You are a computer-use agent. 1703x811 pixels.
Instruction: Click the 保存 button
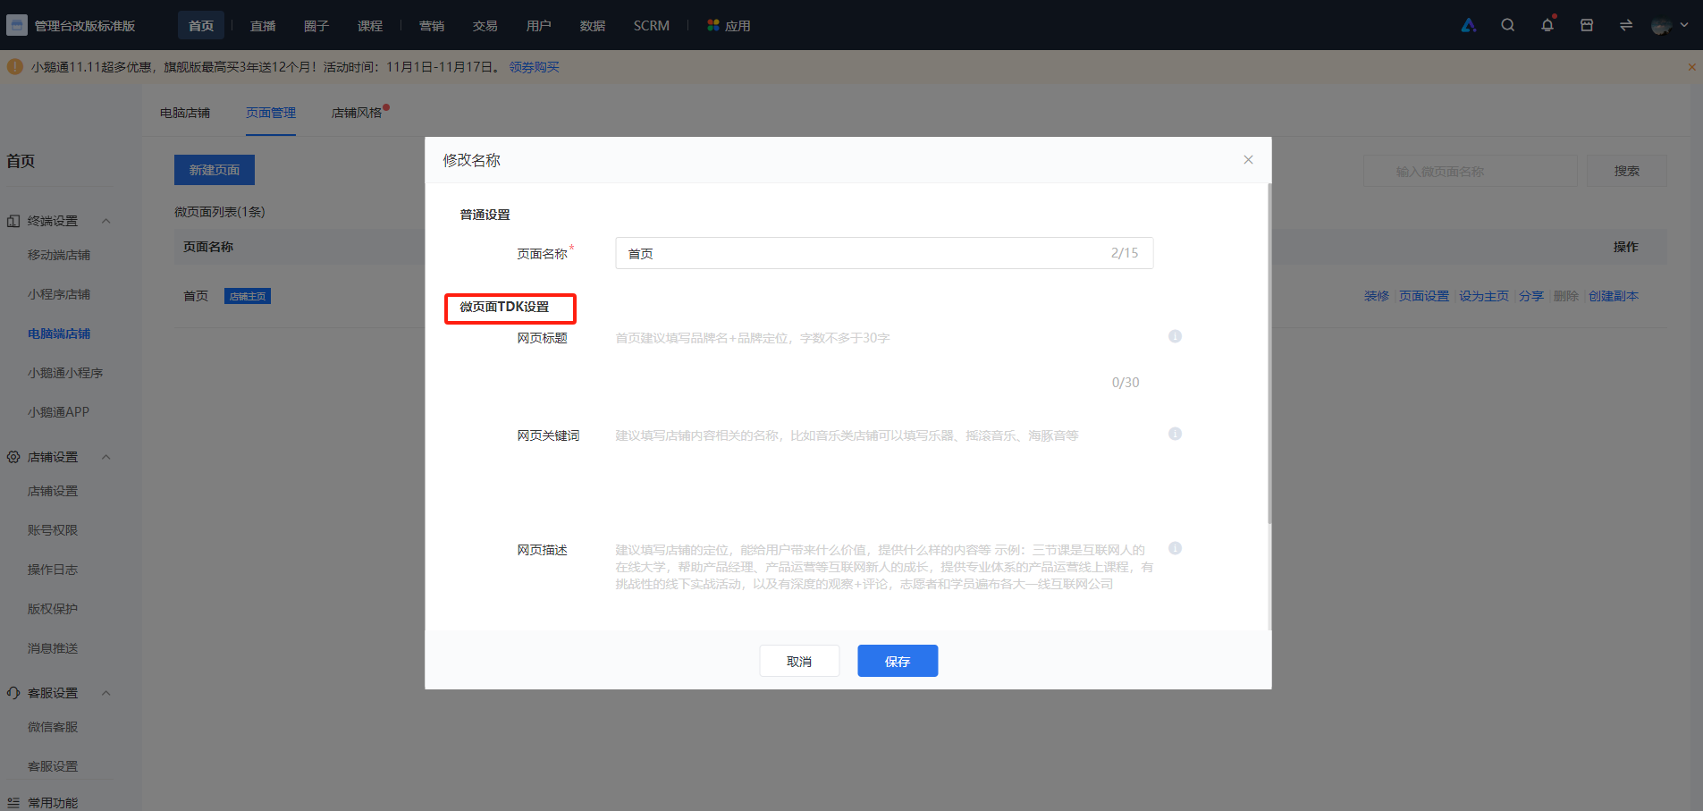pos(898,661)
